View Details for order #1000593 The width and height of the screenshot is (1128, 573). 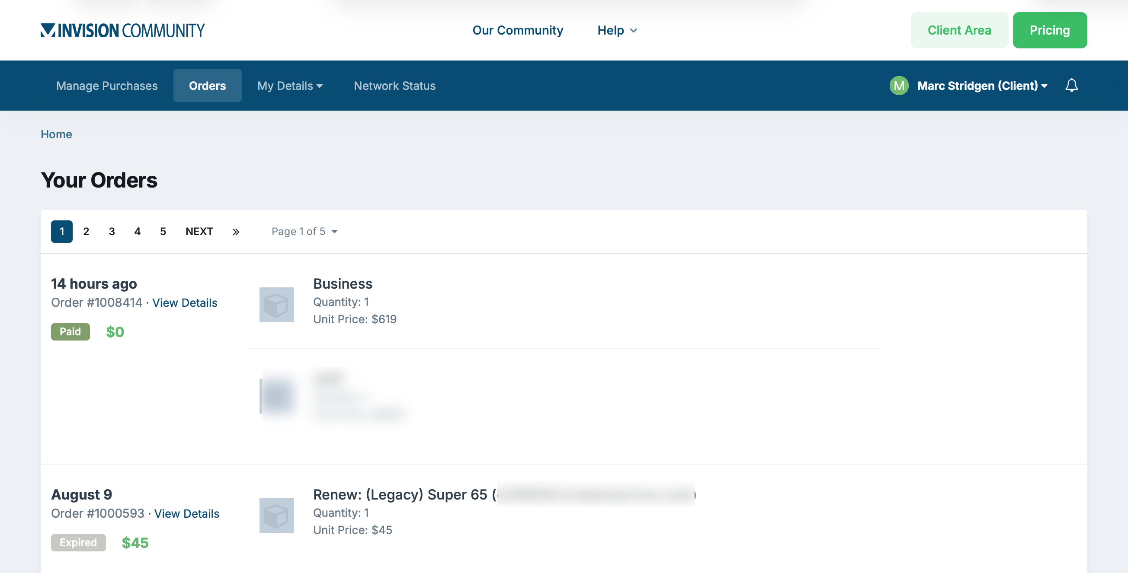(x=186, y=513)
